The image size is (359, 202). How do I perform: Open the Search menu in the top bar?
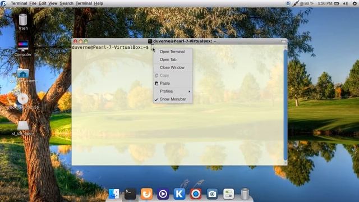(66, 3)
